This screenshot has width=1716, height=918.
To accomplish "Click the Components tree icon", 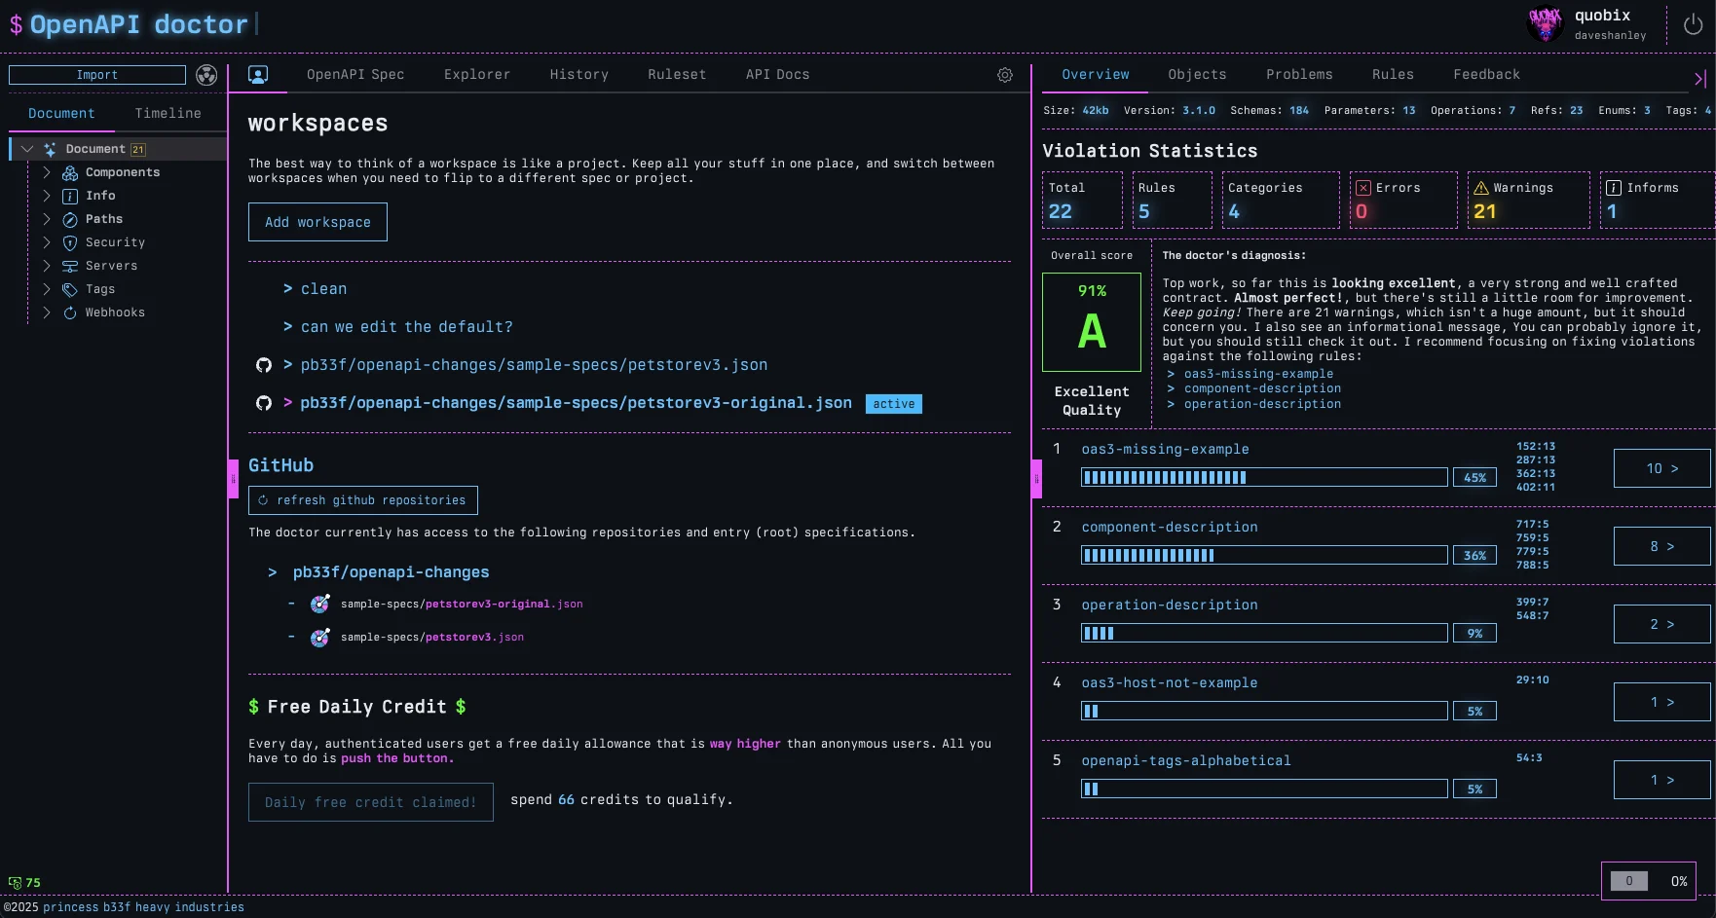I will pyautogui.click(x=70, y=172).
